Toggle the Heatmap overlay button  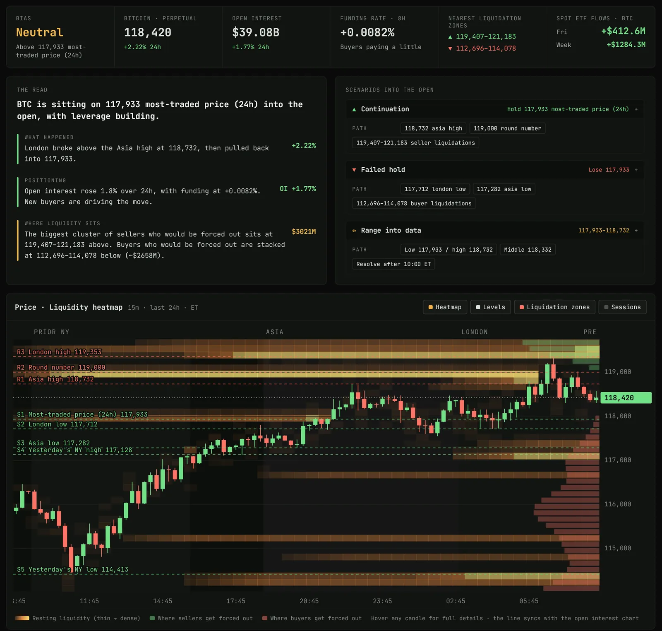pos(445,307)
